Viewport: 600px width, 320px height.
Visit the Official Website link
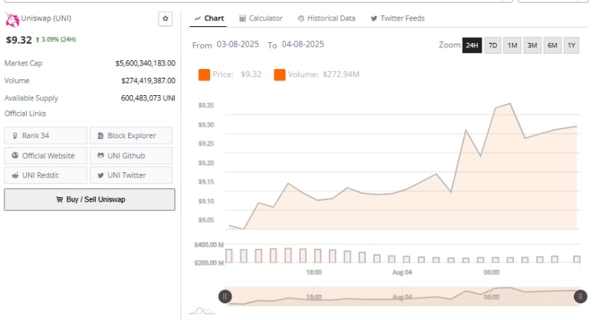tap(46, 156)
